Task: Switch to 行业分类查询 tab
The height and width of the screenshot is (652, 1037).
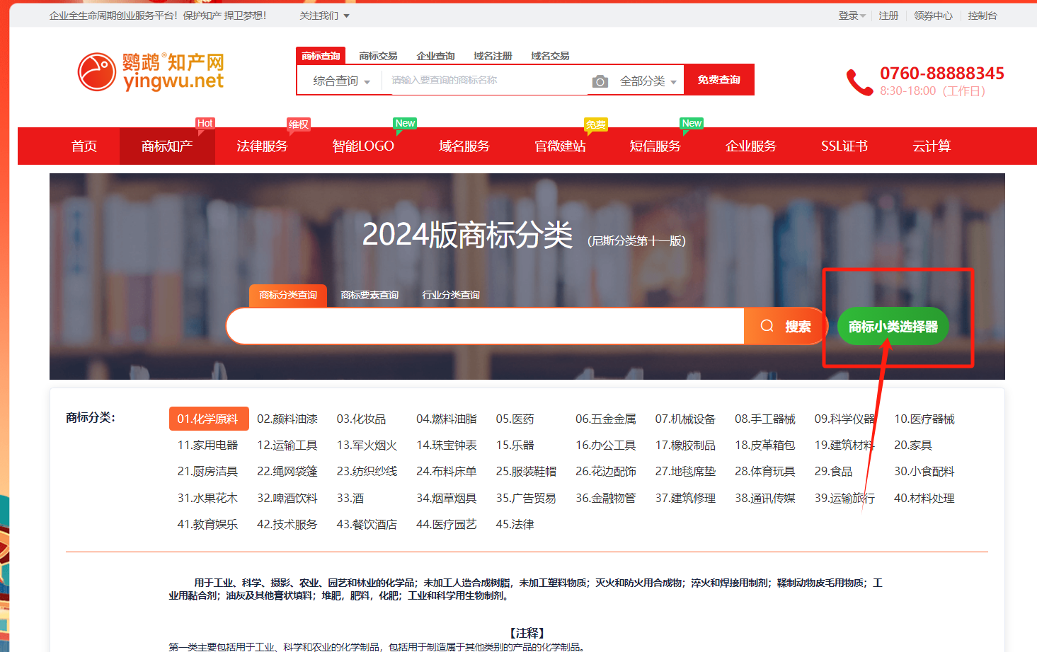Action: click(451, 295)
